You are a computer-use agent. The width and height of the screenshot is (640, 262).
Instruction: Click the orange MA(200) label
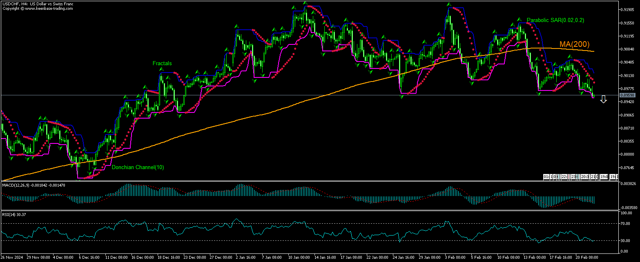[x=573, y=44]
